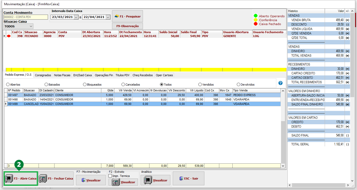Click the red status dot in row 398

point(9,36)
